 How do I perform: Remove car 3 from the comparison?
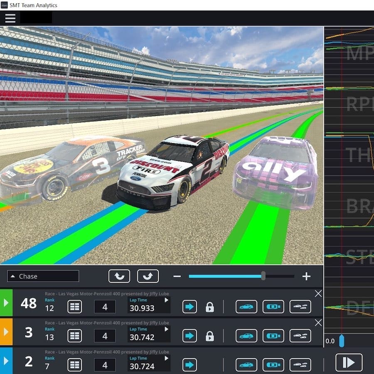(x=318, y=323)
